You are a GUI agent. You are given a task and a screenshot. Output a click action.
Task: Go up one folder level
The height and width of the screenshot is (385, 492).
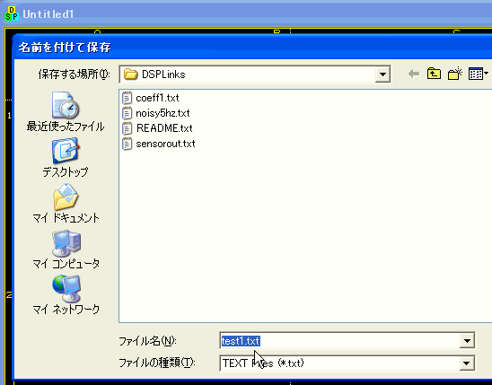tap(434, 74)
